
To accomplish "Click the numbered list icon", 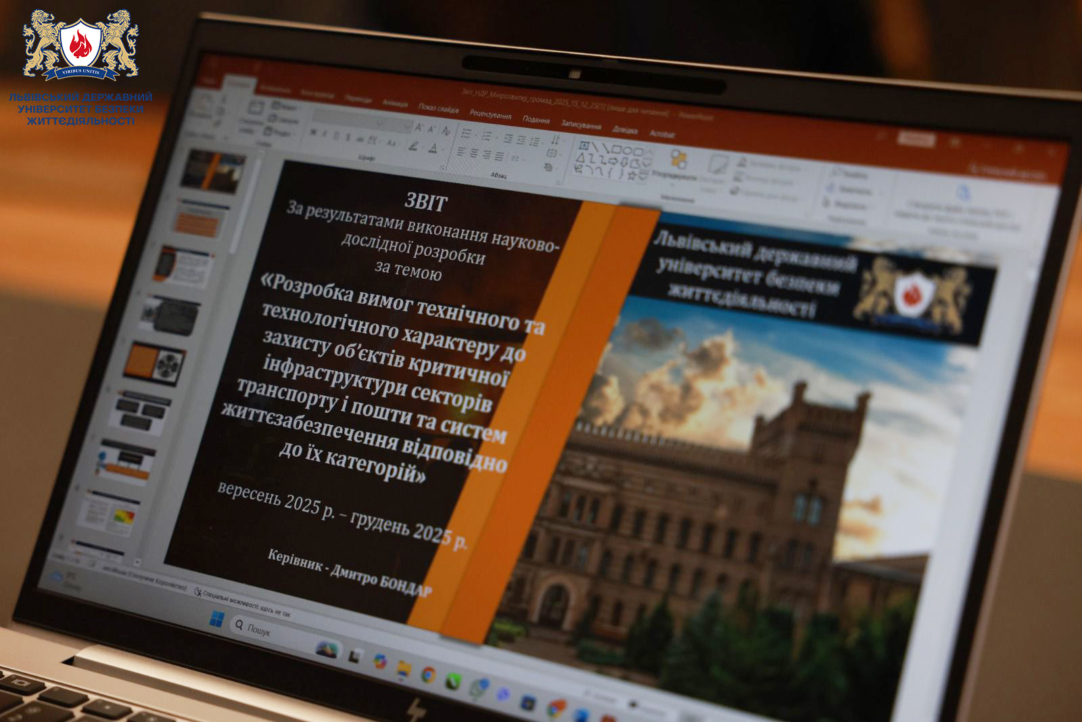I will click(x=487, y=136).
